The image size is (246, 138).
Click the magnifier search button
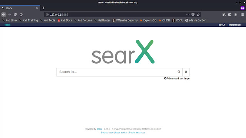179,72
